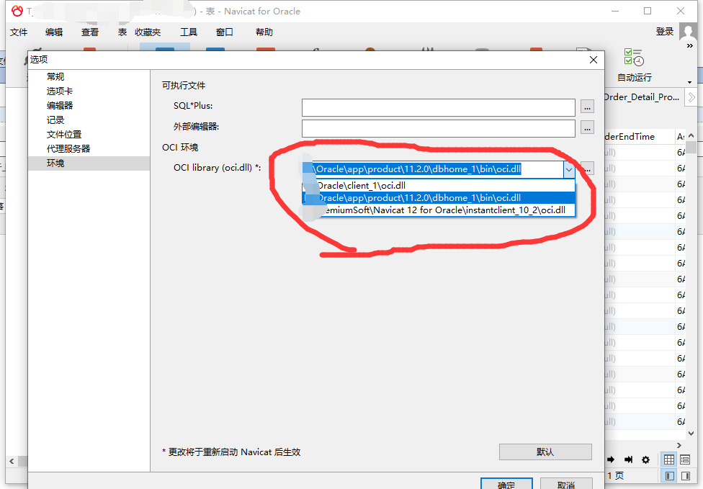Select 选项卡 options category
The width and height of the screenshot is (703, 489).
89,91
